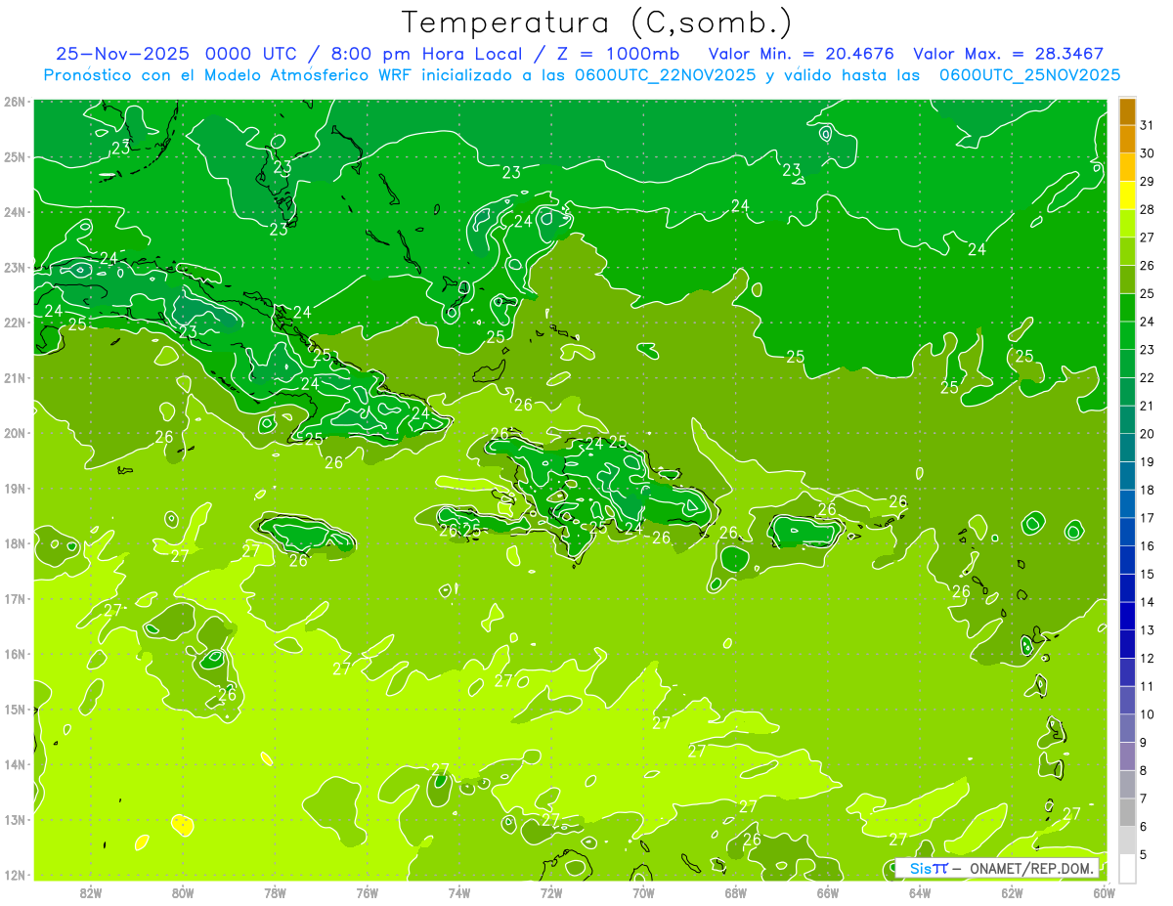This screenshot has width=1173, height=906.
Task: Click the legend value "22"
Action: pyautogui.click(x=1147, y=378)
